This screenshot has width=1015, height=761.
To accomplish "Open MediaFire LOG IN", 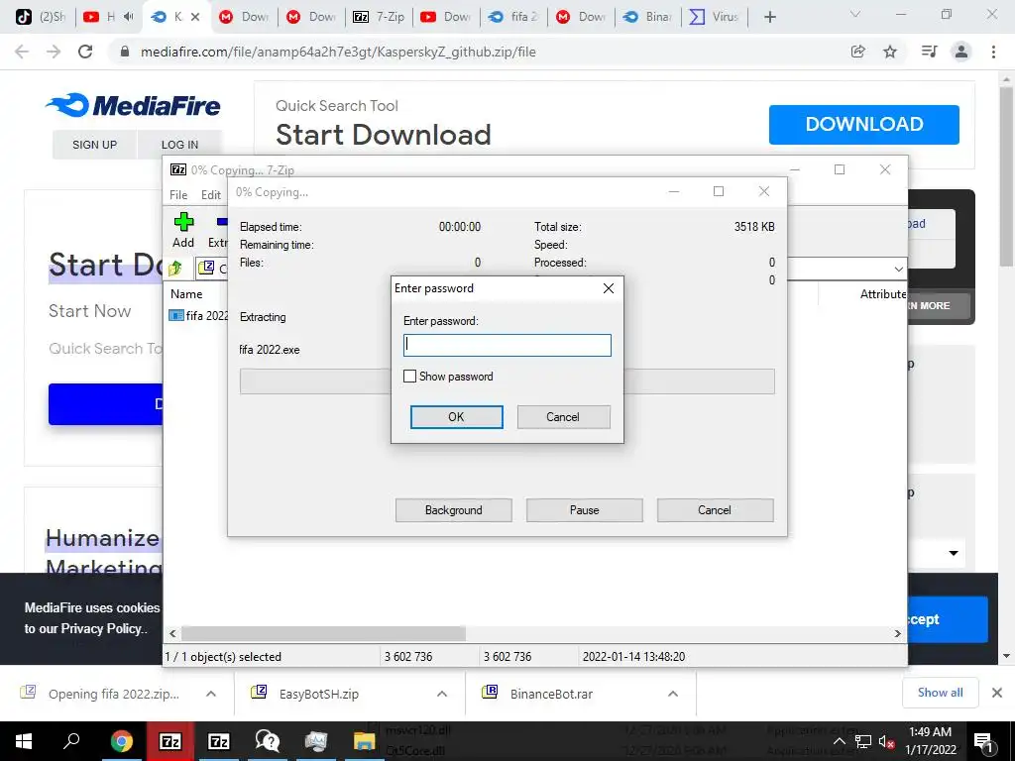I will 180,145.
